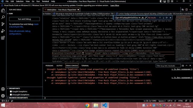Open the Run and Debug panel's more actions ellipsis
Viewport: 193px width, 108px height.
click(x=39, y=10)
